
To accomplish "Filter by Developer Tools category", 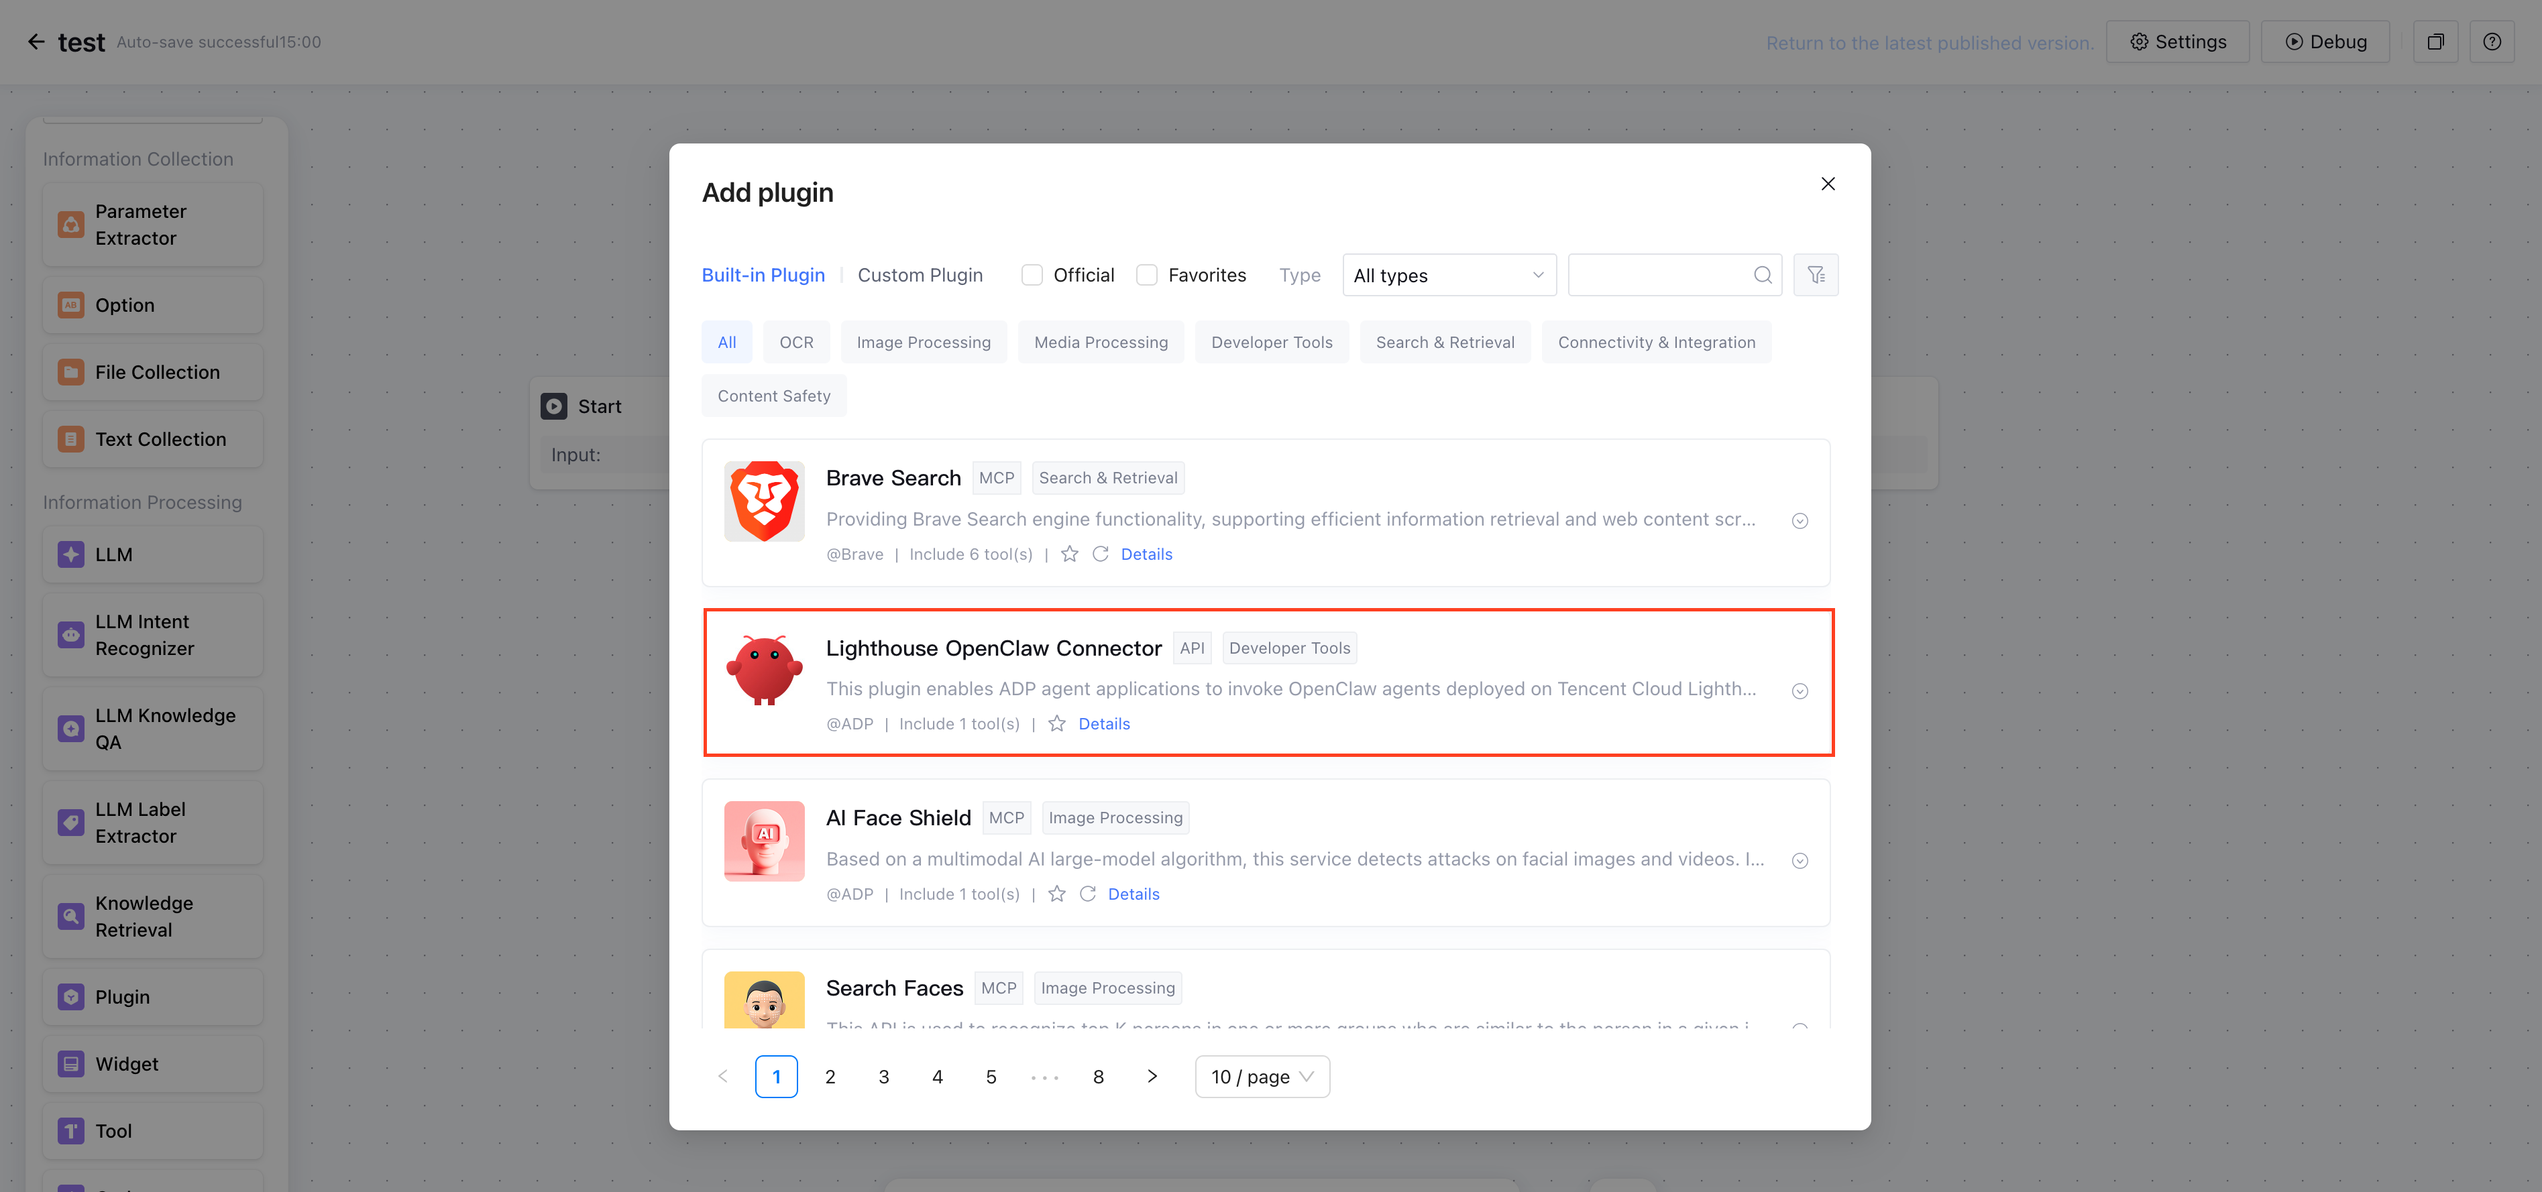I will [1271, 343].
